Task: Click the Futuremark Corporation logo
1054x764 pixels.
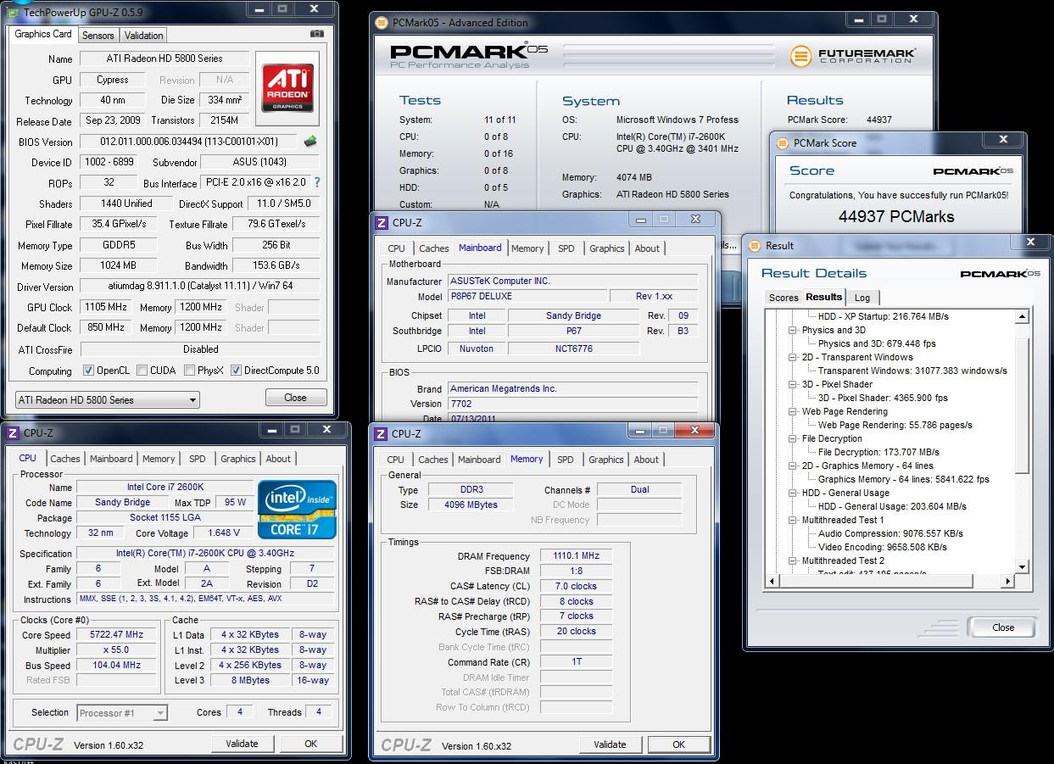Action: [x=852, y=56]
